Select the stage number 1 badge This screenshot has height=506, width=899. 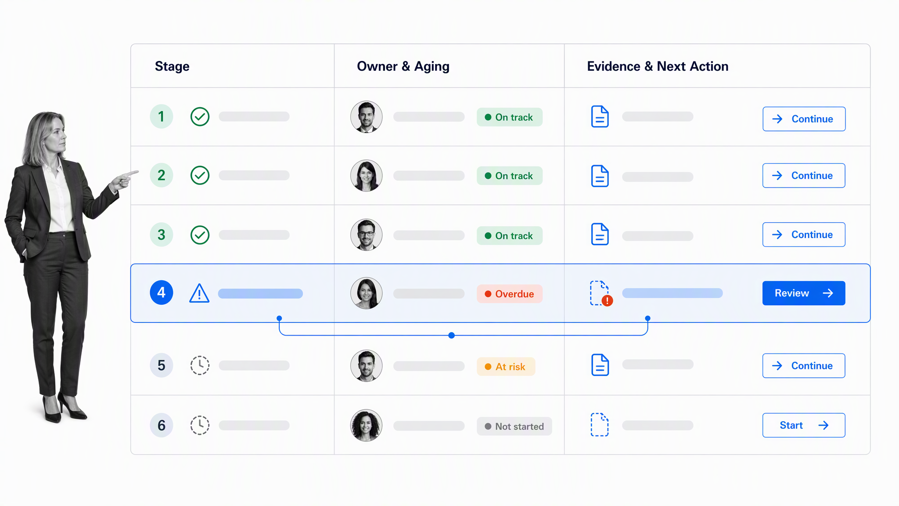click(x=162, y=116)
